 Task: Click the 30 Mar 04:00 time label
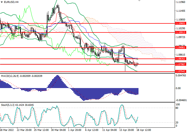(58, 130)
